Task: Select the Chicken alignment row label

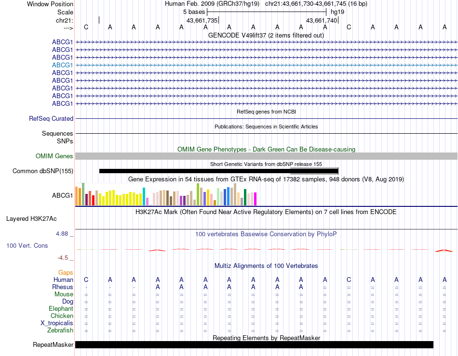Action: click(62, 316)
